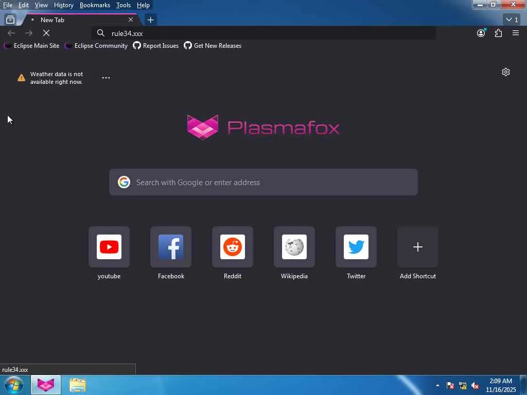Click the Google logo in search box
This screenshot has height=395, width=527.
[x=124, y=182]
